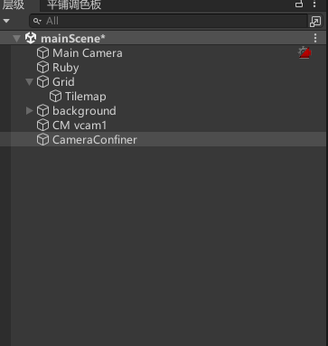
Task: Click the Ruby object cube icon
Action: 42,68
